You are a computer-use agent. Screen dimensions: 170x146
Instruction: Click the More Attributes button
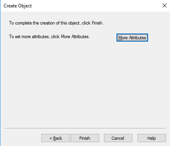point(132,38)
